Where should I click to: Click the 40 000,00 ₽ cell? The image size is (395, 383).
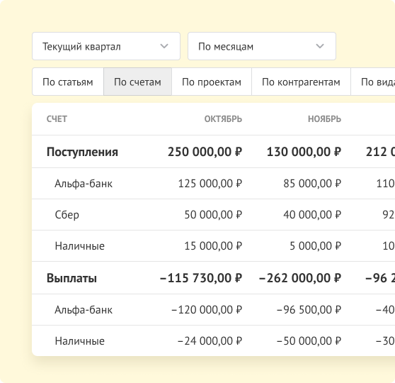click(312, 215)
